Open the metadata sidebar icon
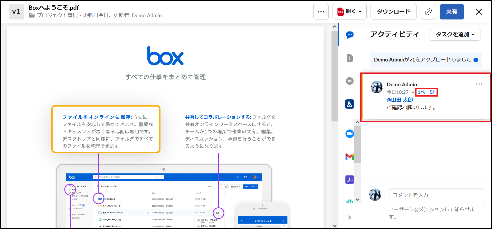The width and height of the screenshot is (492, 229). (x=349, y=81)
